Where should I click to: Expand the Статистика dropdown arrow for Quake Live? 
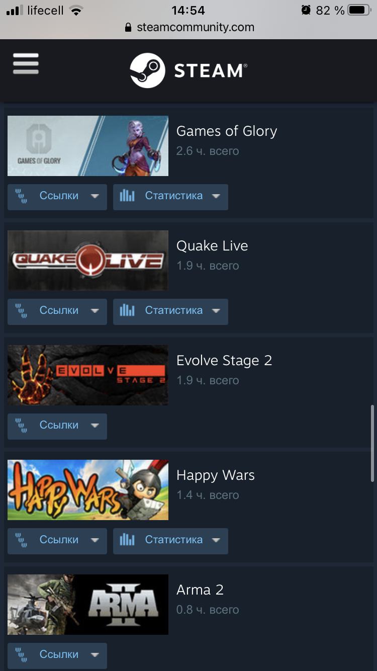216,311
